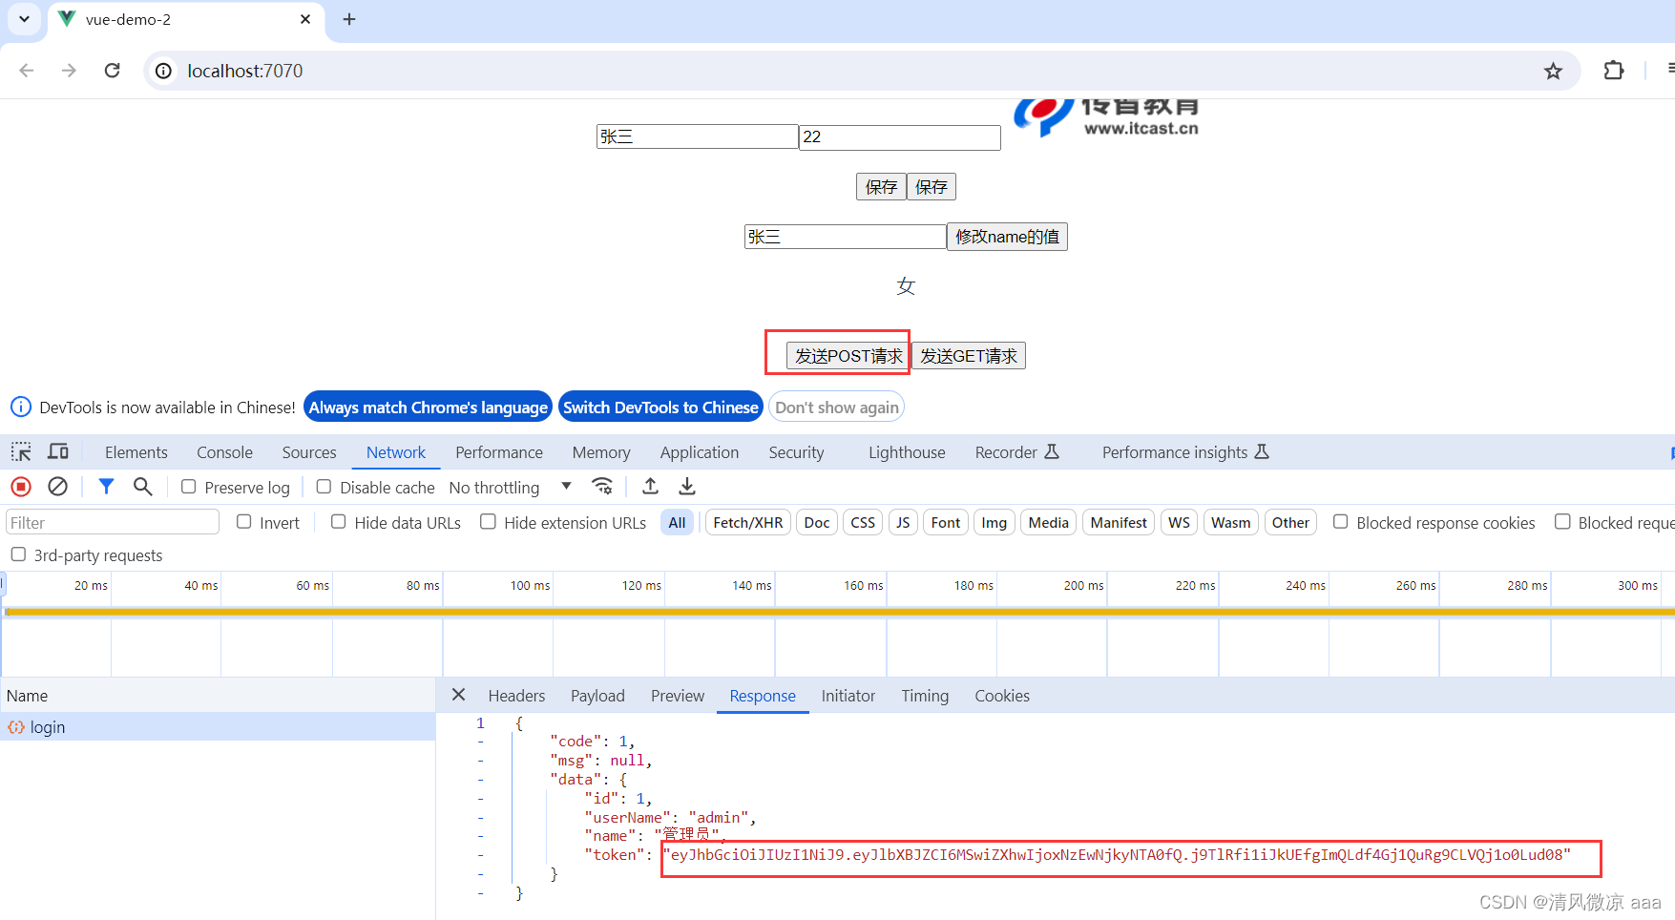Viewport: 1675px width, 920px height.
Task: Open the Recorder panel
Action: click(x=1017, y=452)
